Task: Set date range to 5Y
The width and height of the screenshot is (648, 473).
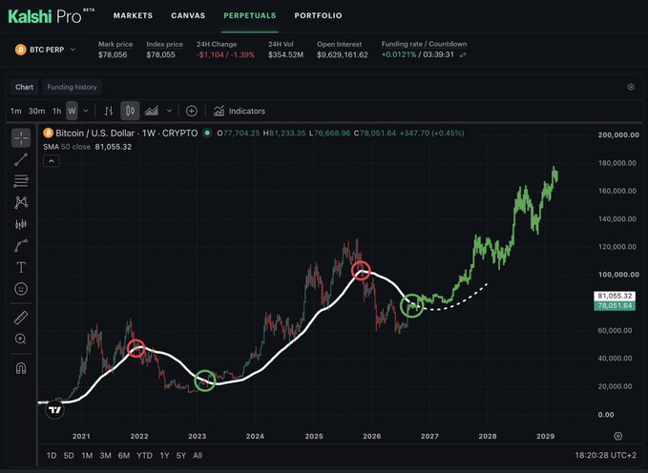Action: (x=181, y=455)
